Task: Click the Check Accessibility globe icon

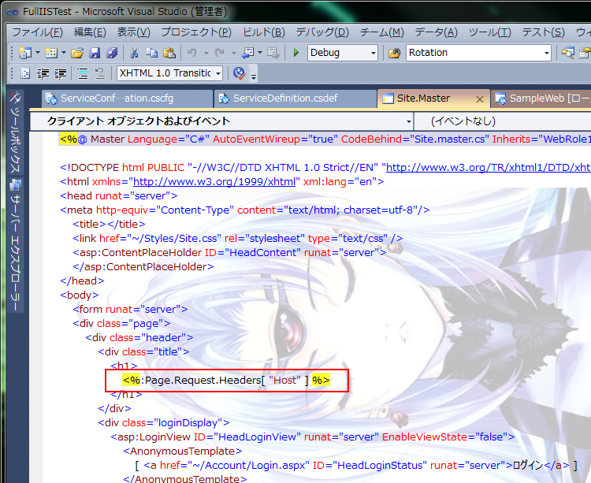Action: click(240, 73)
